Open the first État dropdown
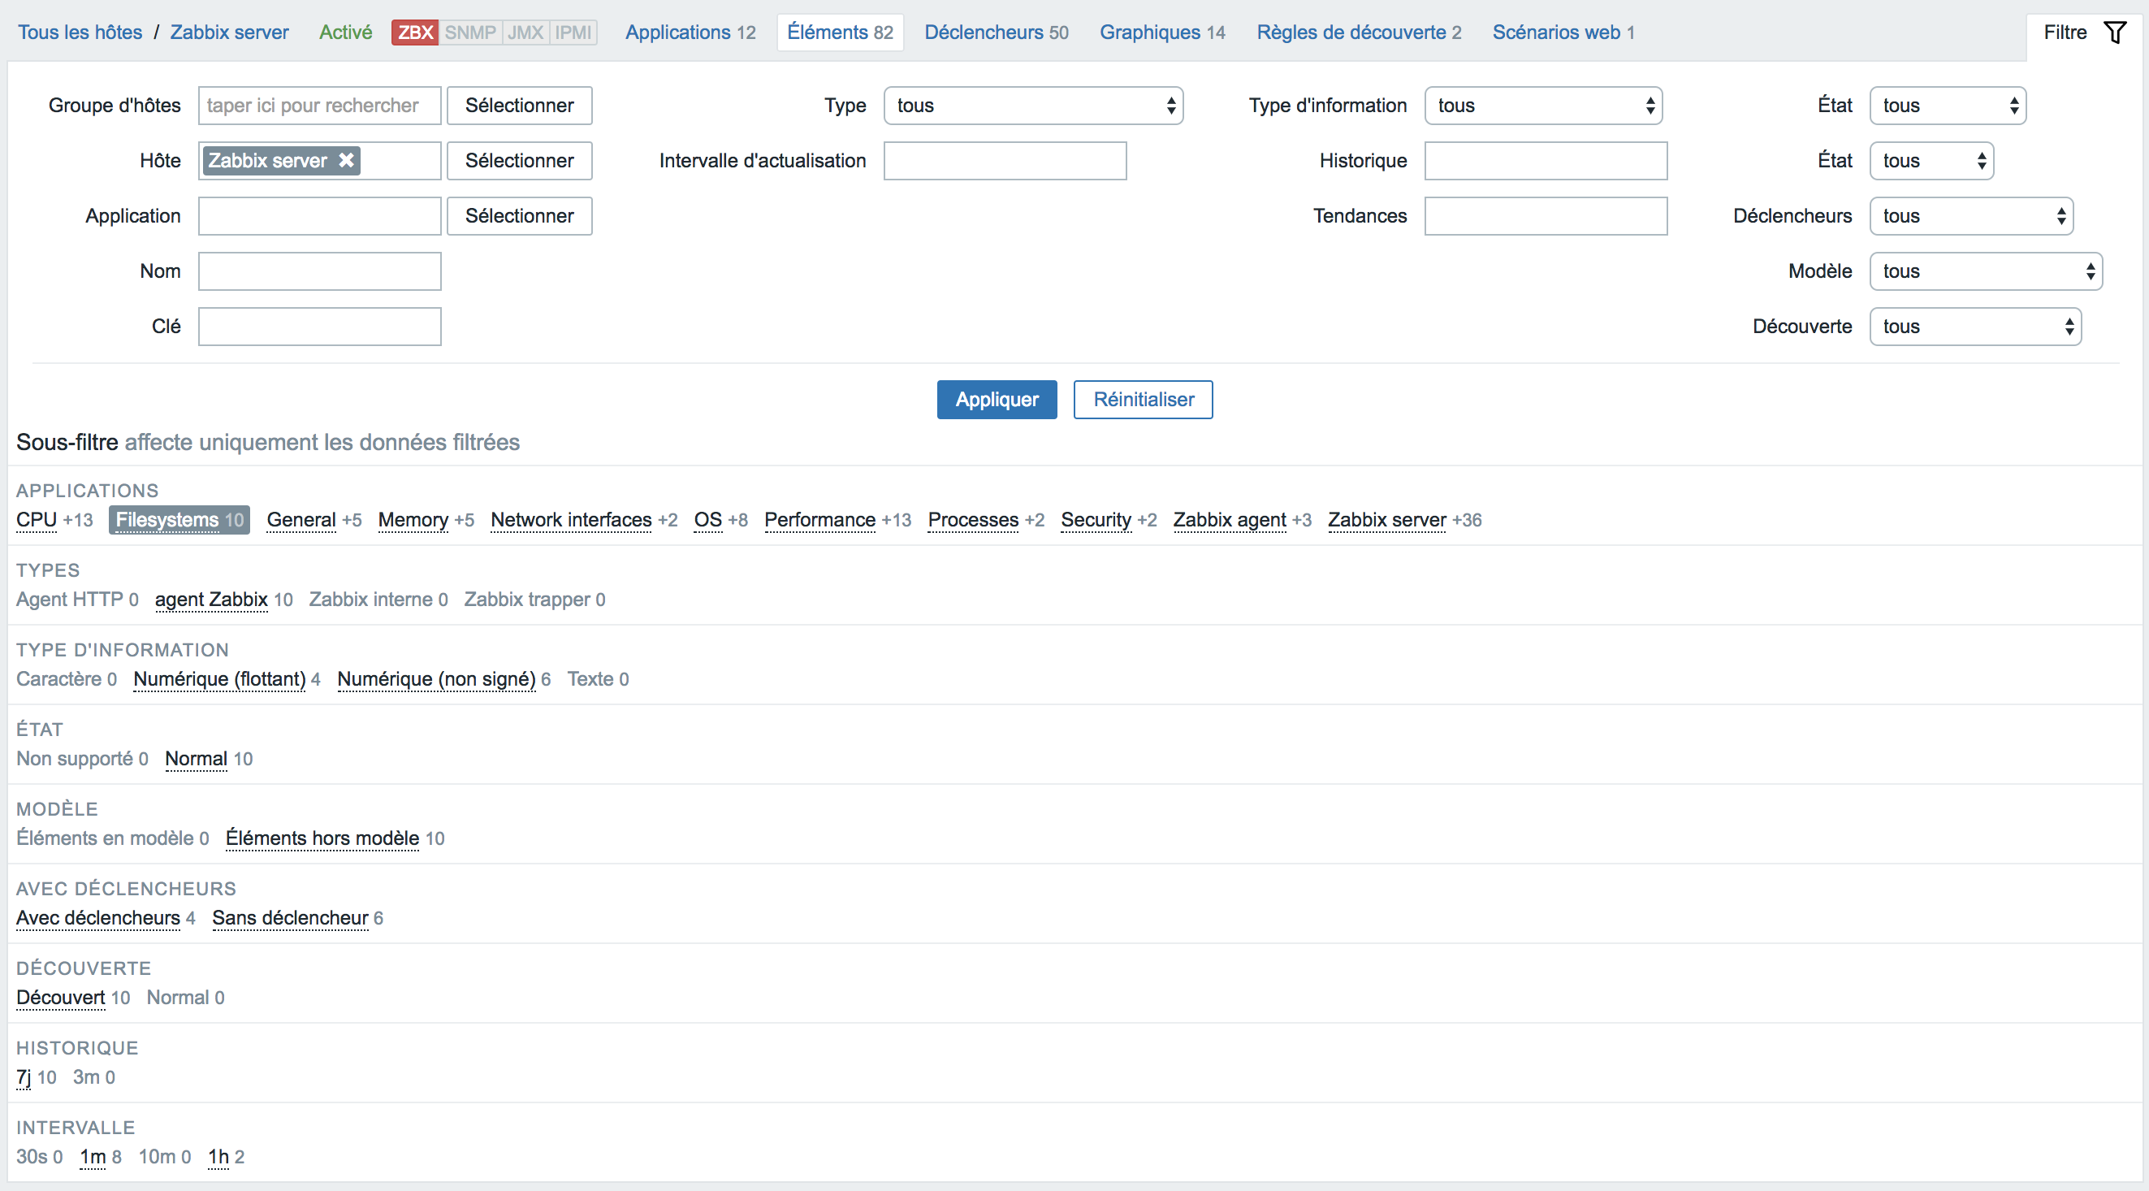The width and height of the screenshot is (2149, 1191). point(1947,105)
